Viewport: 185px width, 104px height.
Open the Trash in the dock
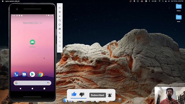pos(120,100)
